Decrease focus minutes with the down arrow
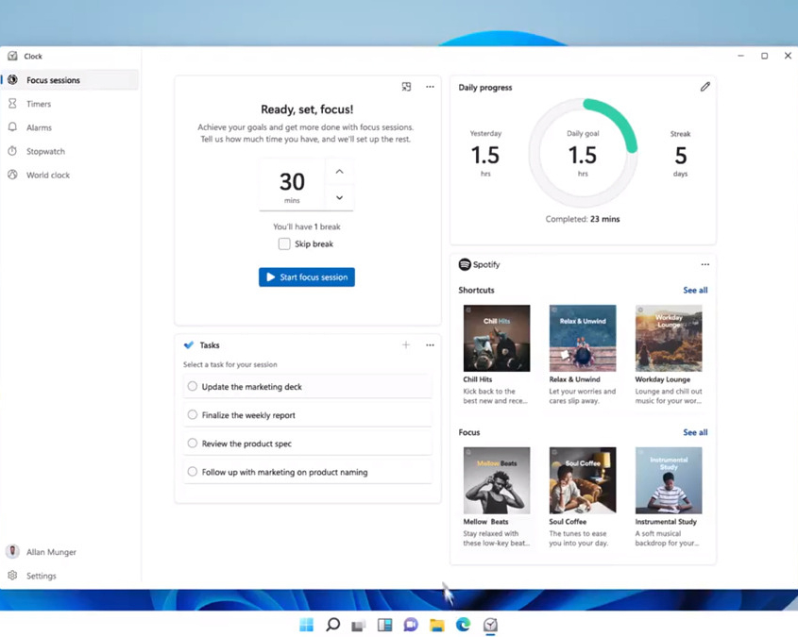Viewport: 798px width, 637px height. tap(339, 197)
